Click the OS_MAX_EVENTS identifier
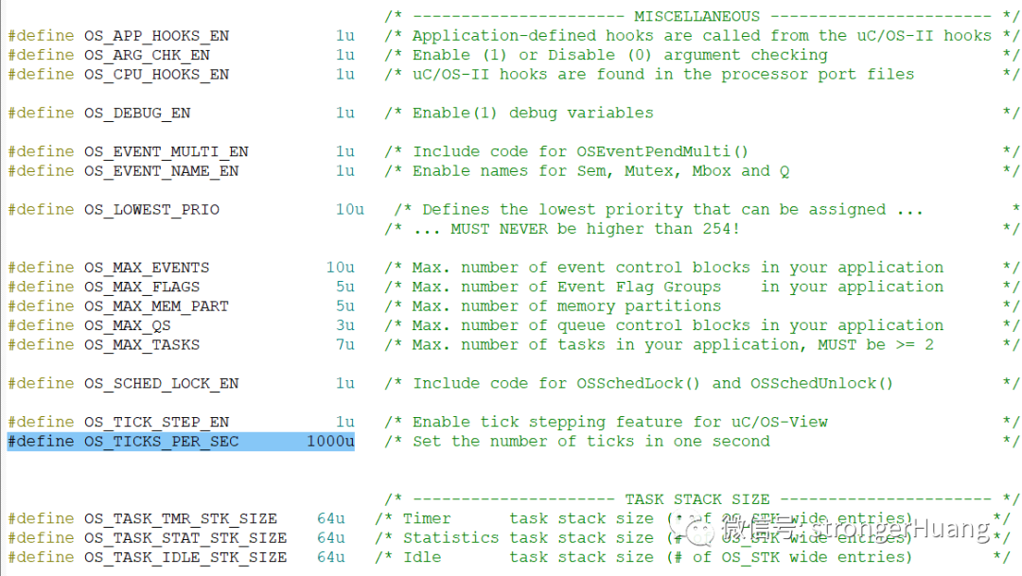Viewport: 1022px width, 576px height. point(147,268)
